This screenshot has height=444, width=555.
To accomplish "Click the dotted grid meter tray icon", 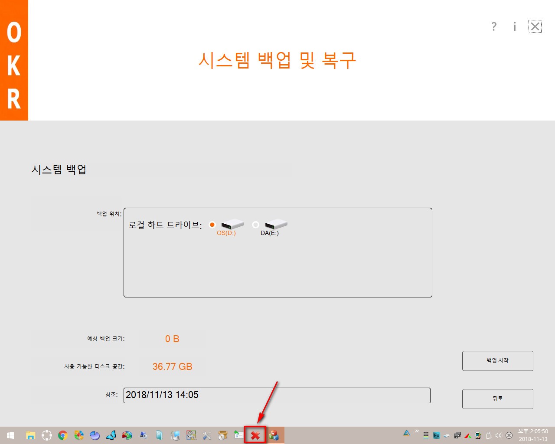I will pos(426,435).
